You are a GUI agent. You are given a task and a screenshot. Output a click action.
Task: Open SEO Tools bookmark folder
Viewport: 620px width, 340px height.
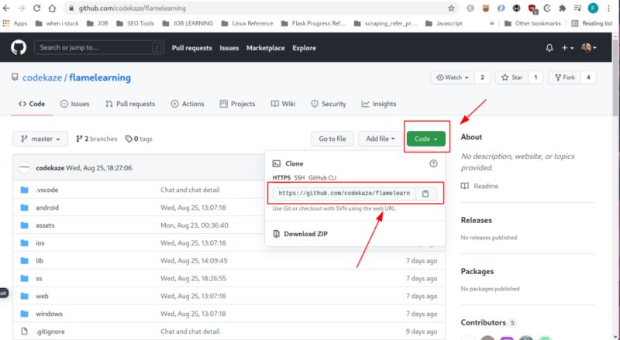(x=135, y=23)
